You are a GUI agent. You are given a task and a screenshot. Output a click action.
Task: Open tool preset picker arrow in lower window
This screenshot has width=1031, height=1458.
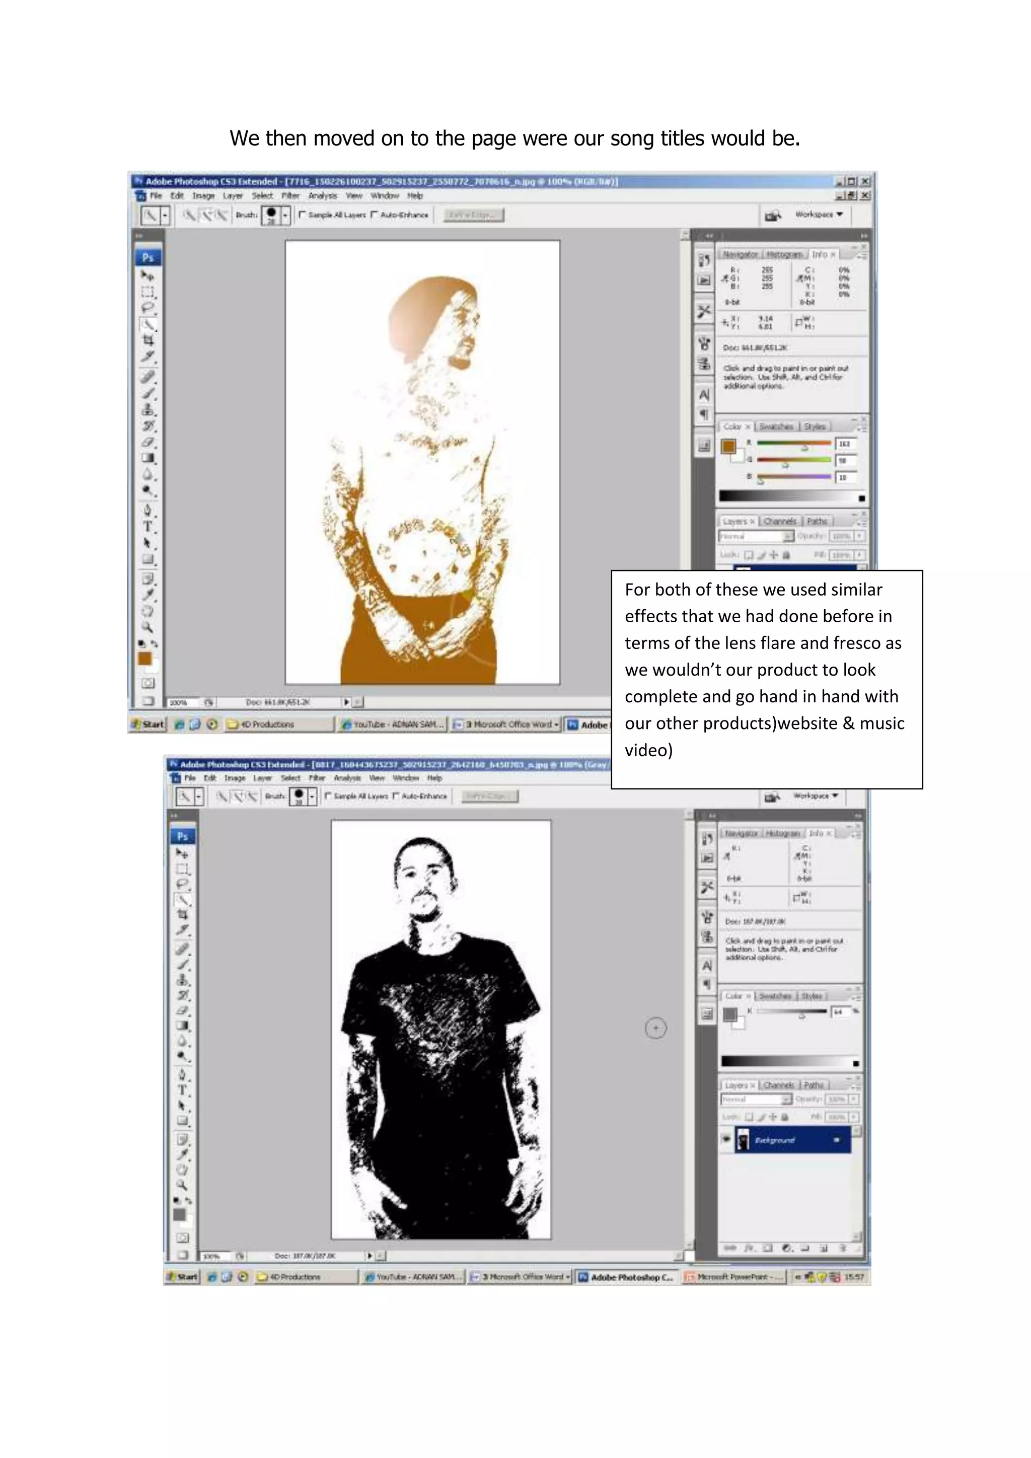[x=199, y=797]
